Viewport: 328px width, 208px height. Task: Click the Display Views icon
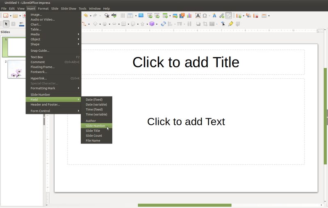130,16
